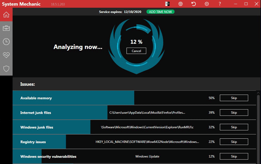Open the clock icon in sidebar
This screenshot has width=261, height=164.
pos(6,42)
